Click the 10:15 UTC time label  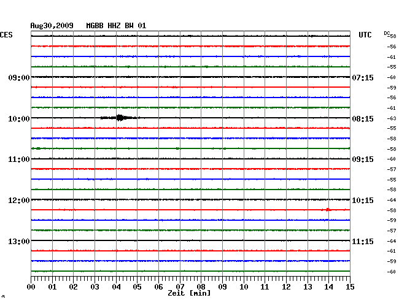pyautogui.click(x=363, y=201)
